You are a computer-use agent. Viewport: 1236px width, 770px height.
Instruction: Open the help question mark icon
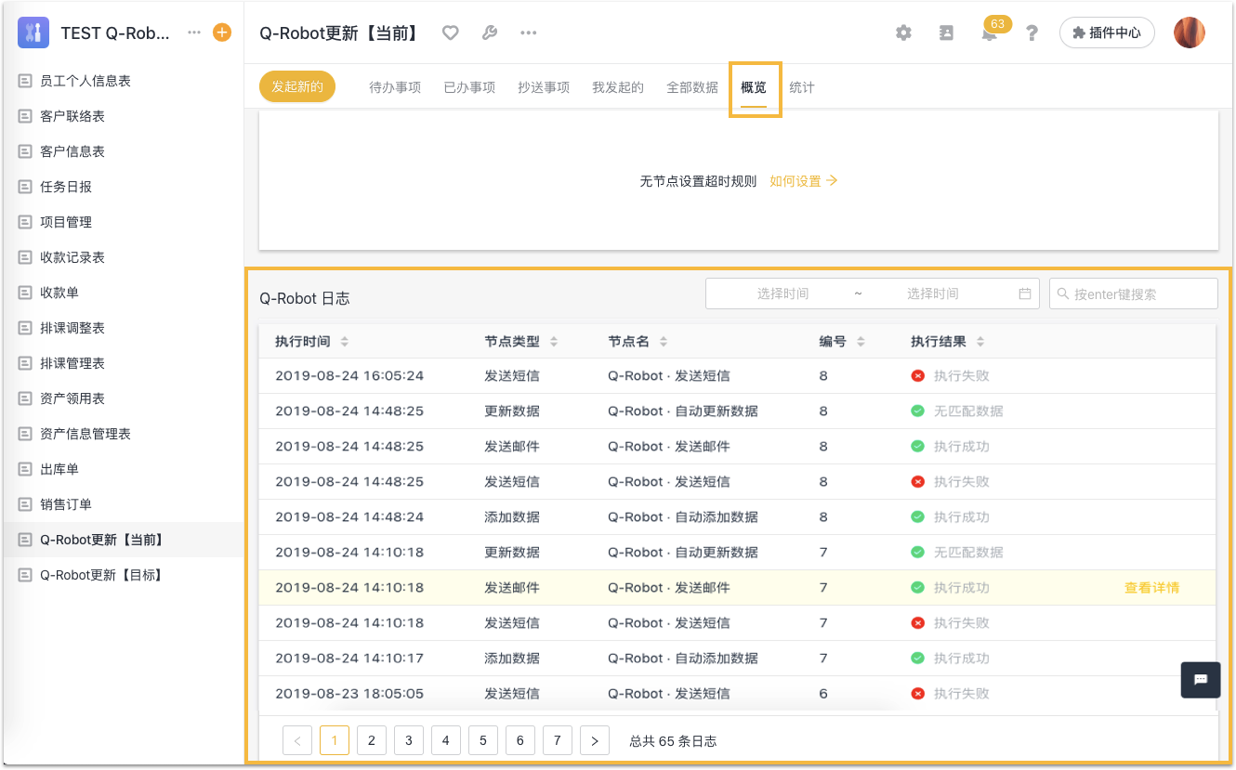click(1032, 33)
